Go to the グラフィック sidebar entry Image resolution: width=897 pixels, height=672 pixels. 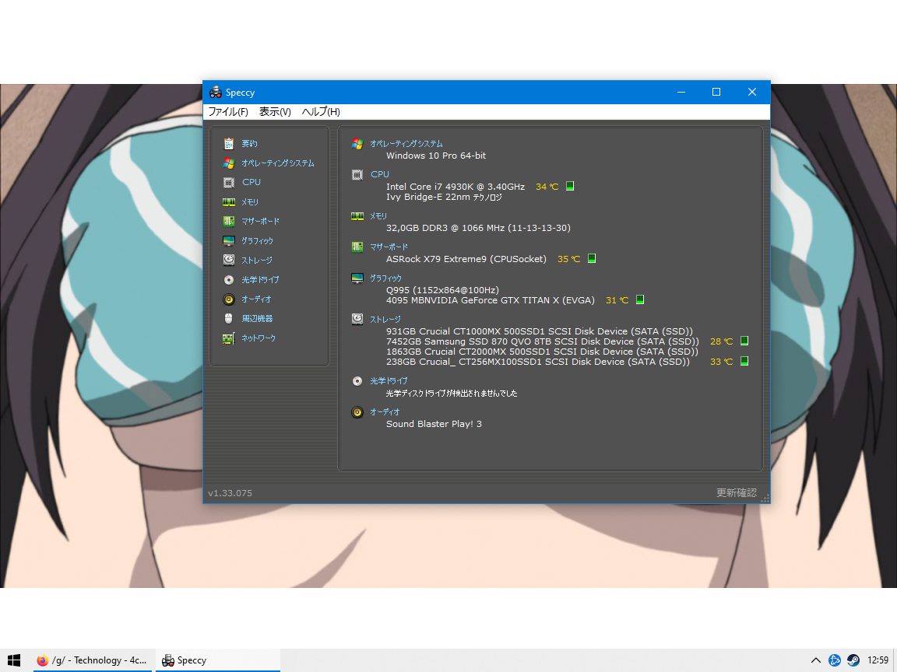pyautogui.click(x=258, y=240)
